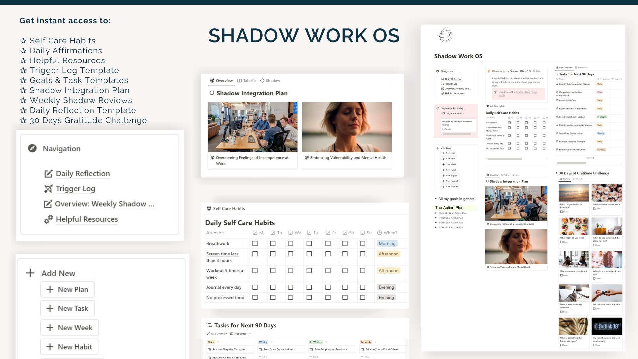Toggle Monday checkbox for Breathwork habit
Image resolution: width=638 pixels, height=359 pixels.
255,243
